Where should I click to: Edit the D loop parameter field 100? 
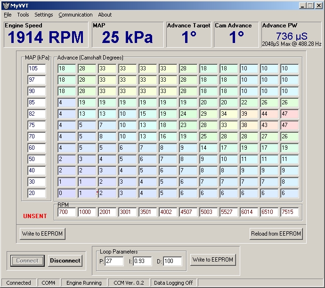tap(172, 261)
